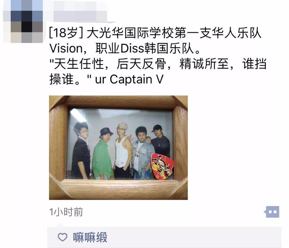The image size is (289, 248).
Task: Open liker profile 嘛嘛缎
Action: pyautogui.click(x=90, y=237)
